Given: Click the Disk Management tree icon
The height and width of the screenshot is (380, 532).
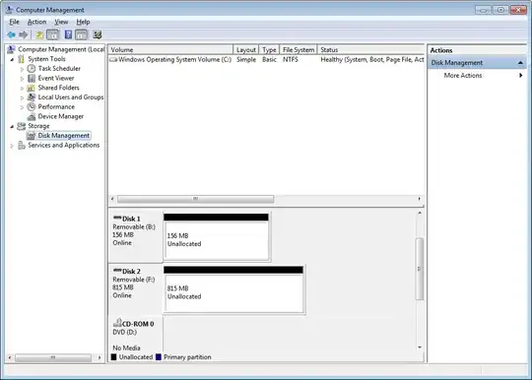Looking at the screenshot, I should [x=32, y=136].
